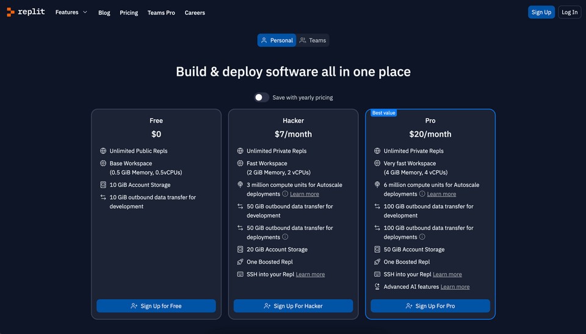586x334 pixels.
Task: Toggle the yearly pricing switch
Action: [262, 97]
